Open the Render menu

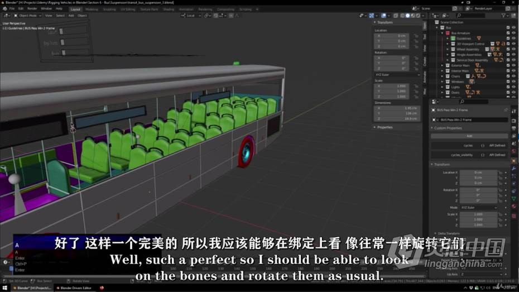point(32,9)
